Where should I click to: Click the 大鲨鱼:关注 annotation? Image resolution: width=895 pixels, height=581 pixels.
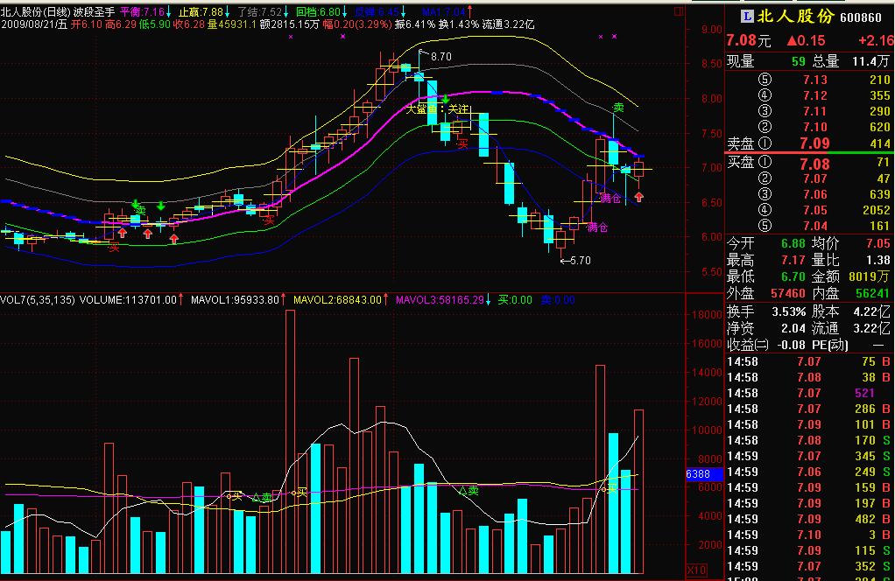point(437,108)
